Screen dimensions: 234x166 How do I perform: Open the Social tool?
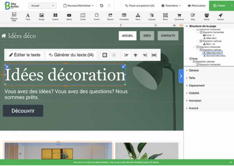coord(207,17)
